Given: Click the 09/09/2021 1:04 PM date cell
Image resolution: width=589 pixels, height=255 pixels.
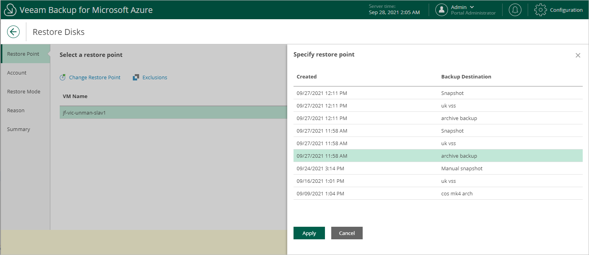Looking at the screenshot, I should (x=320, y=193).
